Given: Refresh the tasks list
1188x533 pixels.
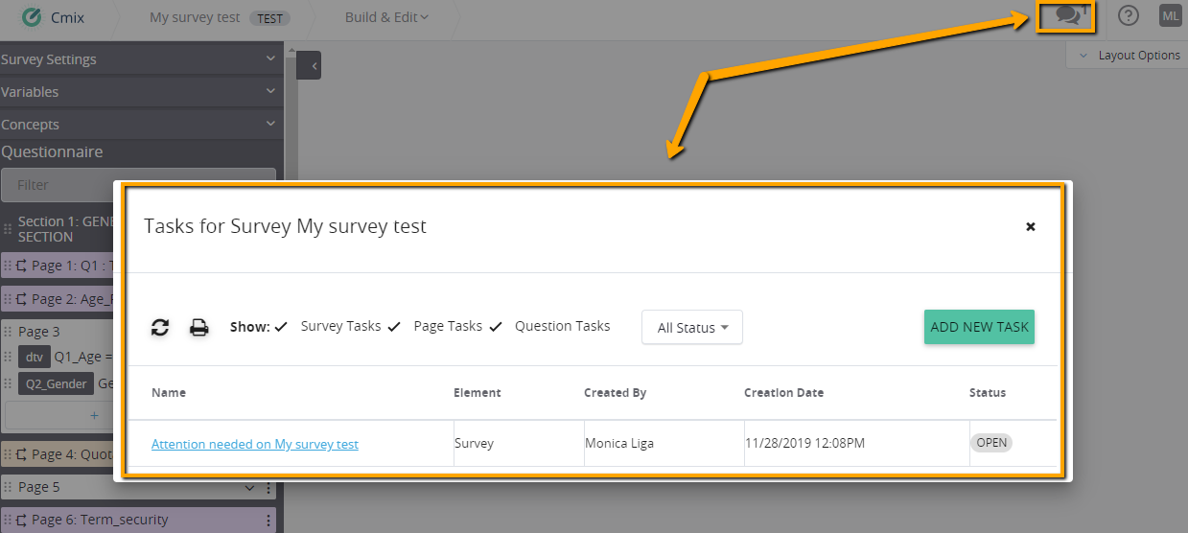Looking at the screenshot, I should pyautogui.click(x=160, y=327).
